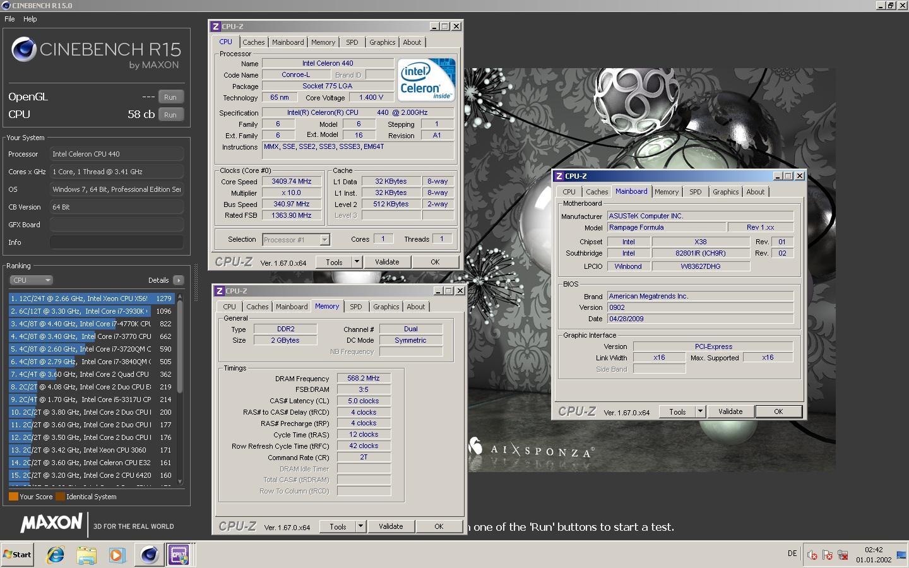
Task: Click the Info input field
Action: coord(117,242)
